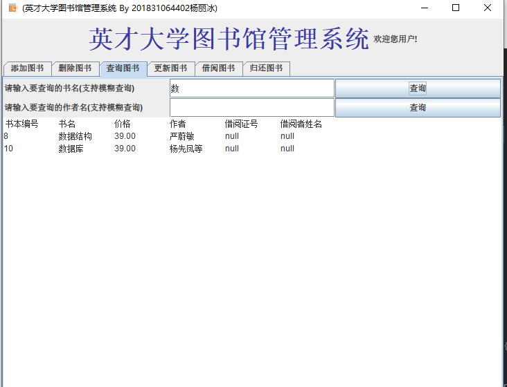The image size is (507, 387).
Task: Click the 欢迎您用户! welcome label
Action: coord(395,39)
